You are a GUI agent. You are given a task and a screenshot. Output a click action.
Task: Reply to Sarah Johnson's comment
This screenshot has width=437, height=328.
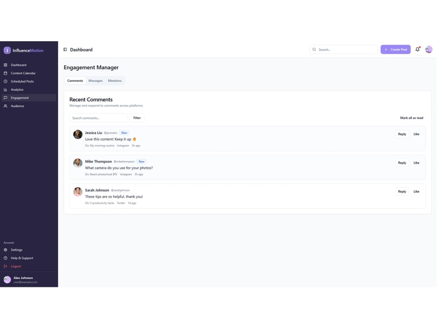click(402, 192)
